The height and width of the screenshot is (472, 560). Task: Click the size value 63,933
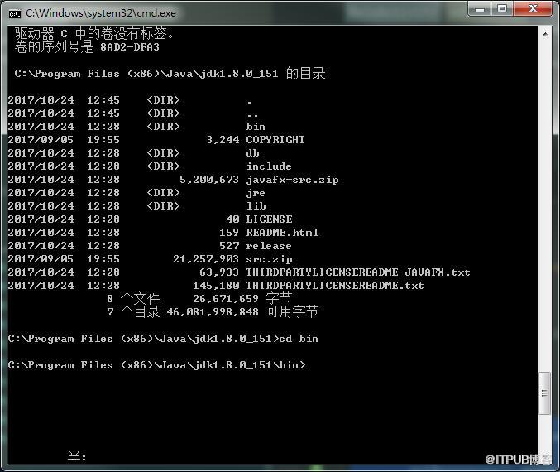[219, 272]
